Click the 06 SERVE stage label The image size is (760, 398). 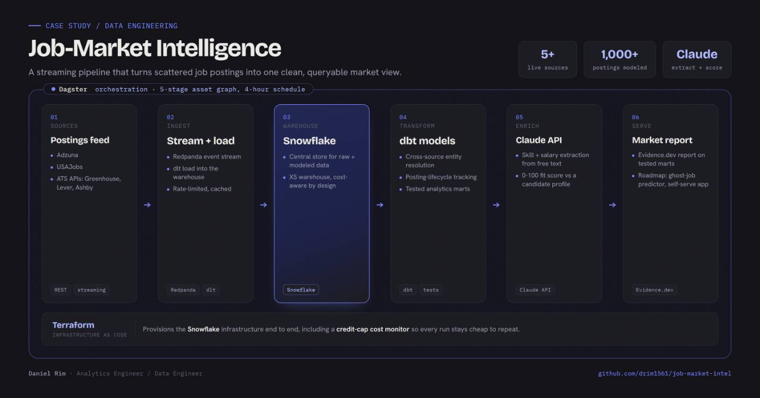pos(642,121)
